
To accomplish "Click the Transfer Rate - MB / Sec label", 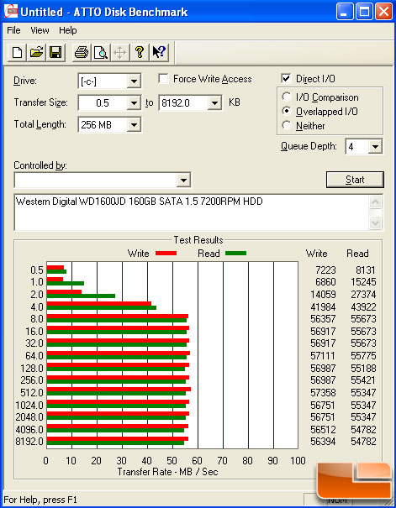I will coord(167,472).
